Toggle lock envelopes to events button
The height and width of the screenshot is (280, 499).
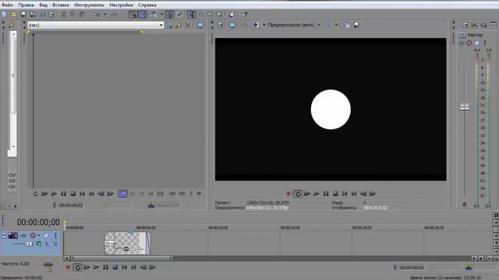click(x=170, y=15)
